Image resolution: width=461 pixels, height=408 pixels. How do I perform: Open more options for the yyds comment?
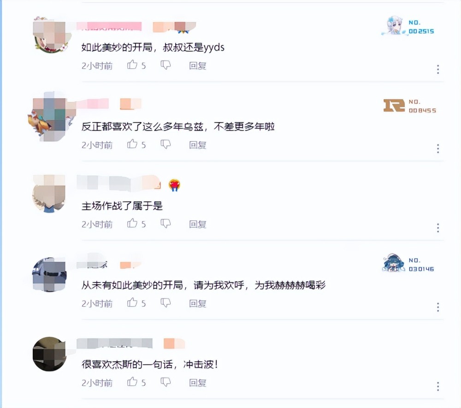(438, 69)
